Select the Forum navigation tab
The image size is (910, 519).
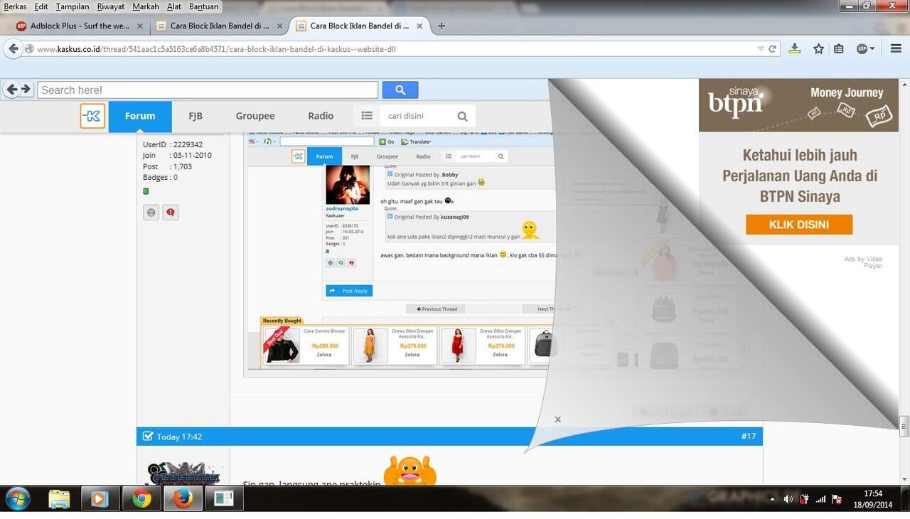(x=140, y=116)
